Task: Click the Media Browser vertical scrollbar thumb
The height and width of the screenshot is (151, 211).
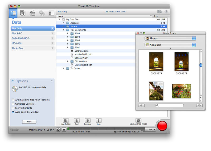Action: (x=201, y=65)
